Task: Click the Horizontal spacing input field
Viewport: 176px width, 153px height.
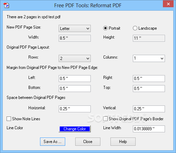Action: [x=75, y=109]
